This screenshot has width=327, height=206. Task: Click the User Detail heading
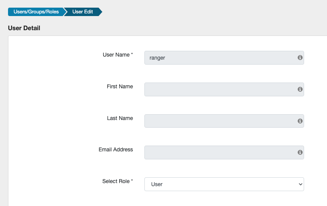pyautogui.click(x=24, y=28)
